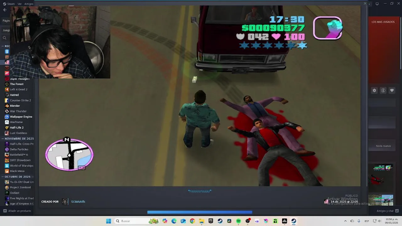402x226 pixels.
Task: Open the Ver menu
Action: [19, 4]
